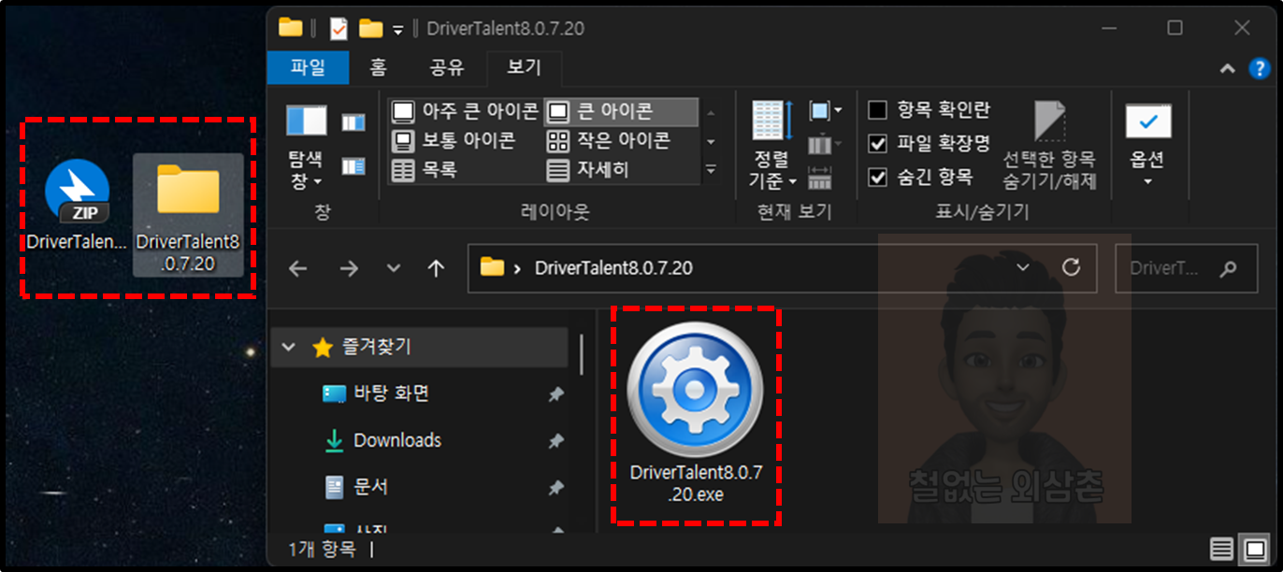Select the DriverTalent8.0.7.20.exe file
Screen dimensions: 1283x572
(x=696, y=414)
